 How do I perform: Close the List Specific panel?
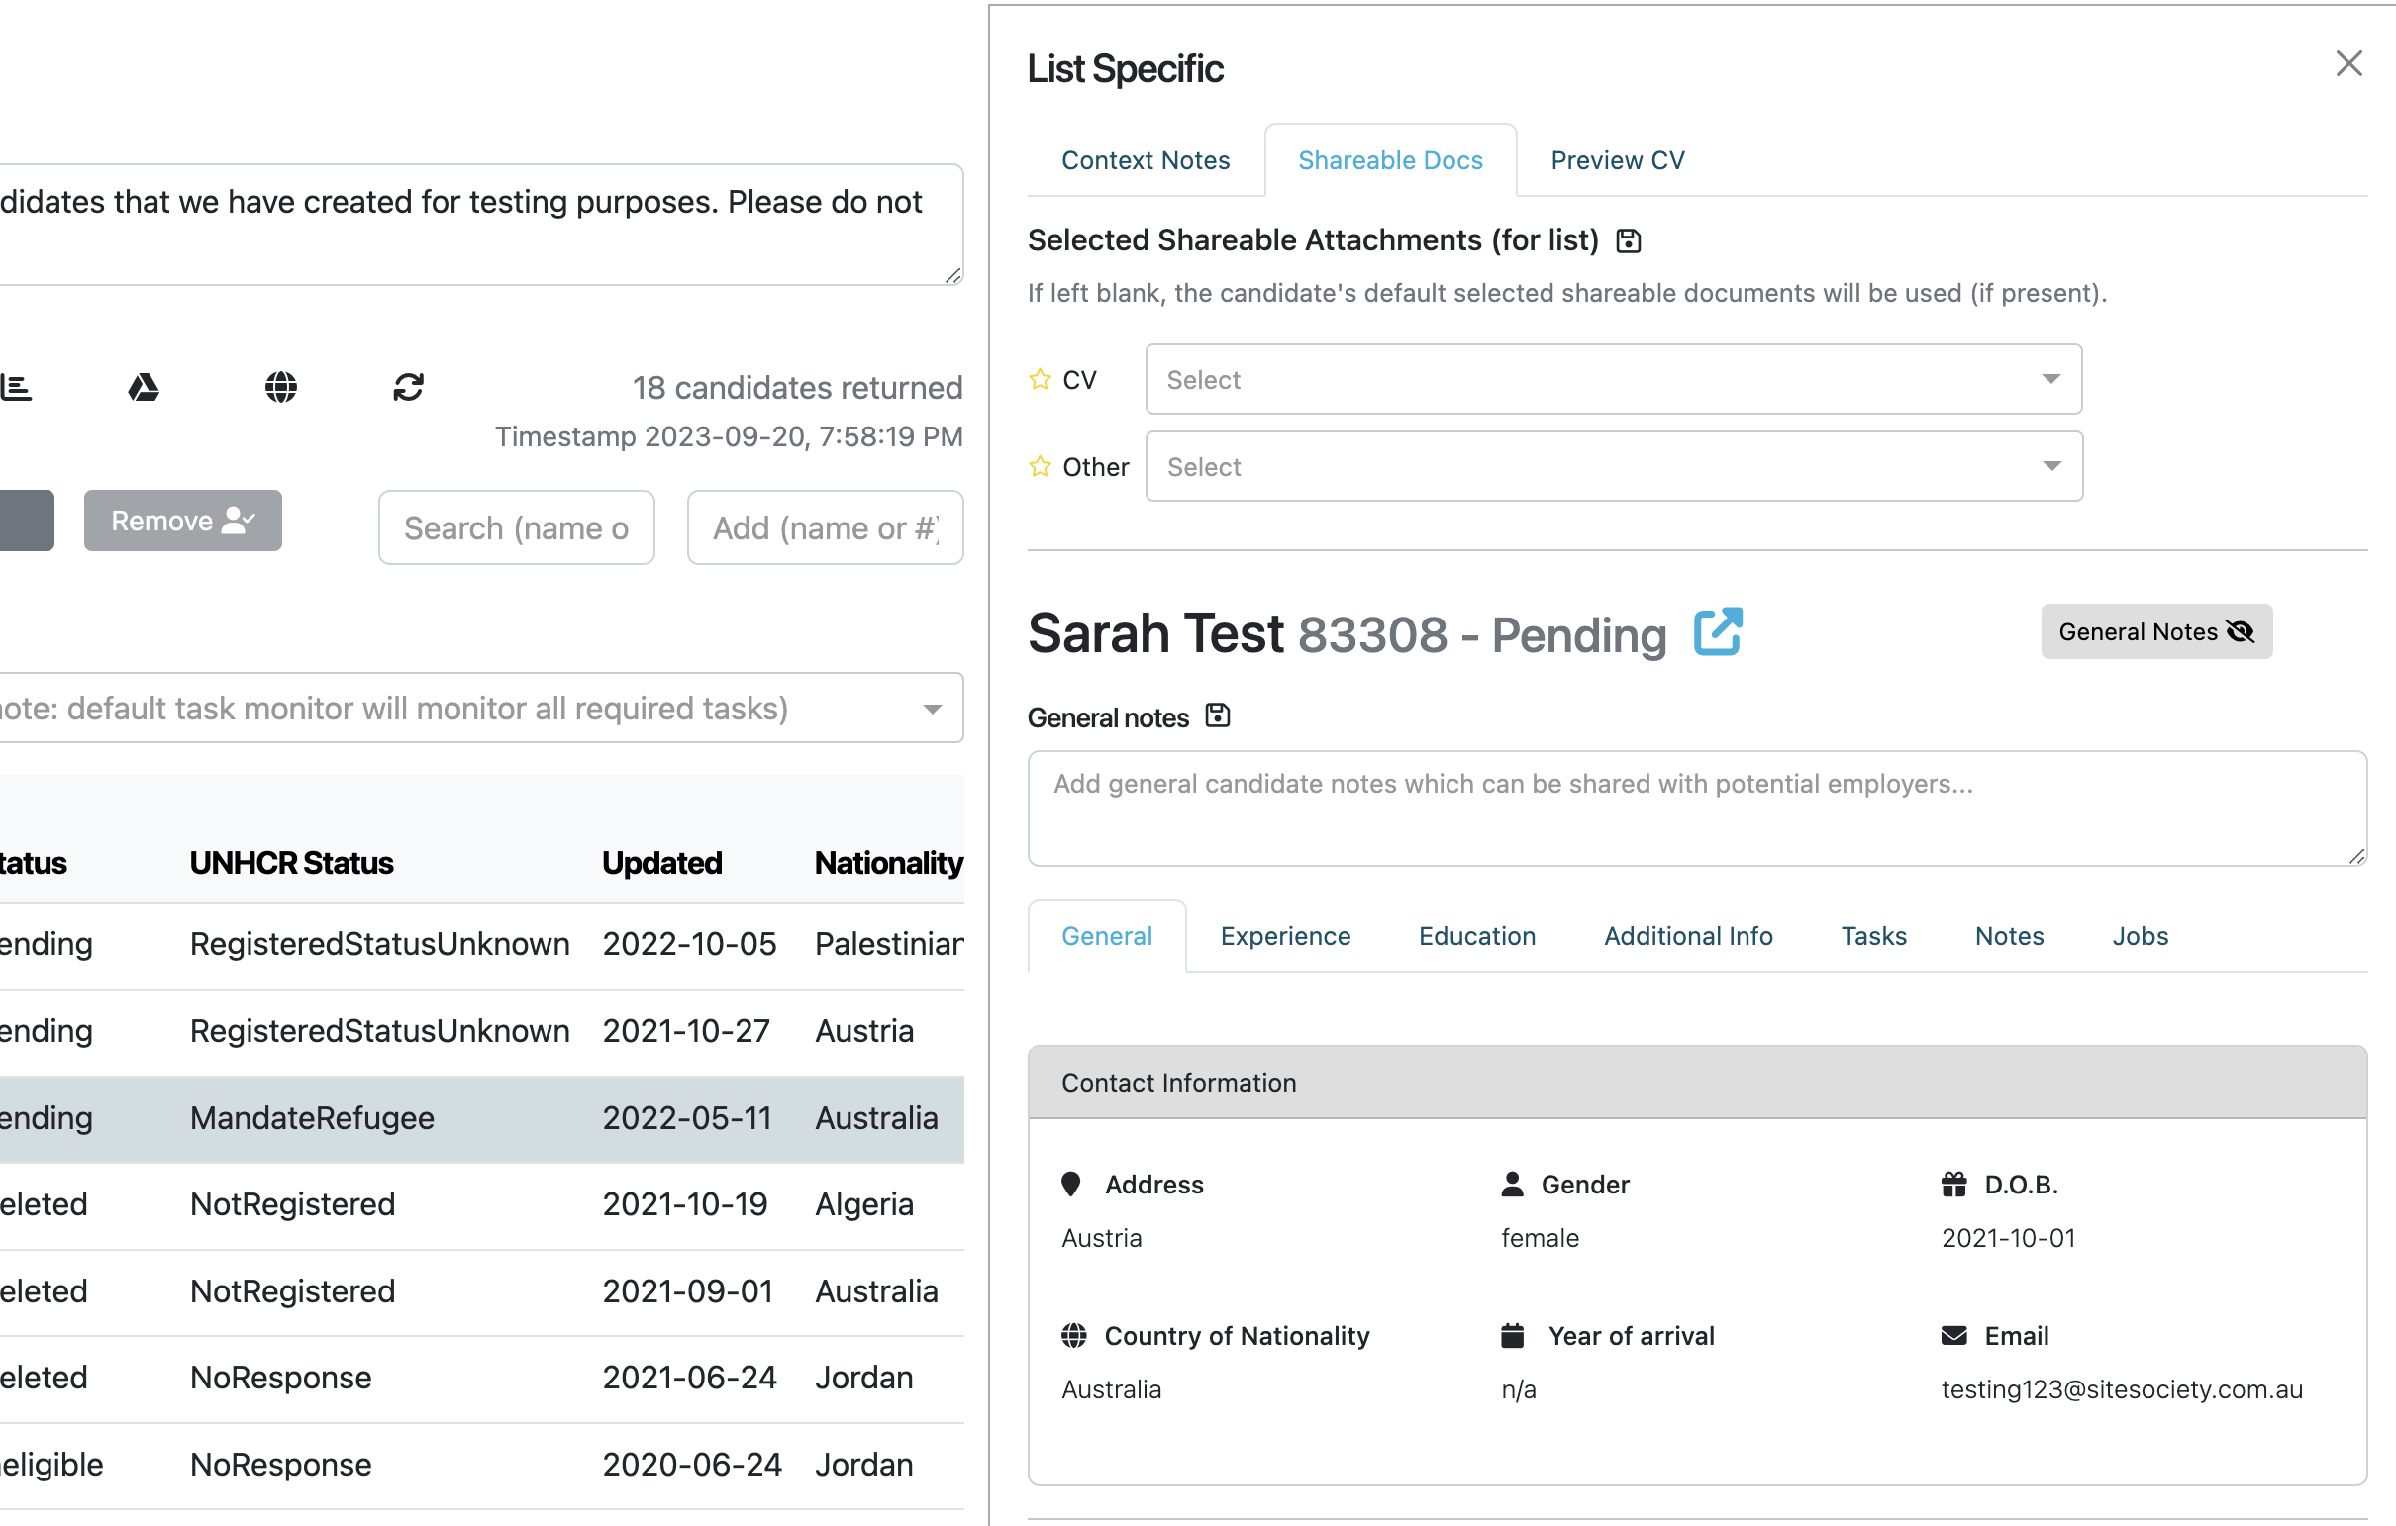2348,63
